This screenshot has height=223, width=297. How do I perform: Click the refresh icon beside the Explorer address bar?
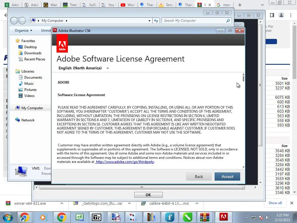[x=156, y=21]
